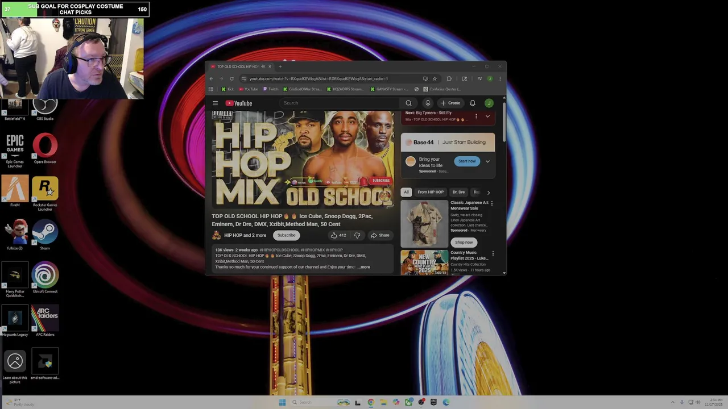The width and height of the screenshot is (728, 409).
Task: Open the YouTube hamburger guide menu
Action: [216, 103]
